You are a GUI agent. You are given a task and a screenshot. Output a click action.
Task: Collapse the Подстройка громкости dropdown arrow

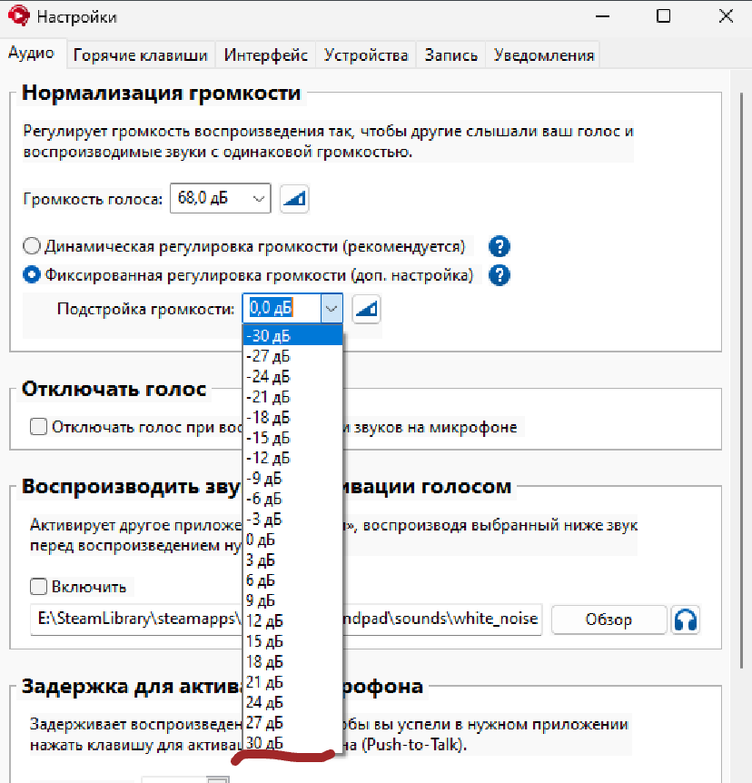(331, 309)
